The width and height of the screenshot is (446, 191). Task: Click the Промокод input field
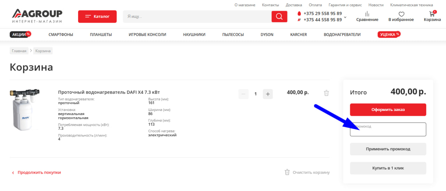point(388,129)
